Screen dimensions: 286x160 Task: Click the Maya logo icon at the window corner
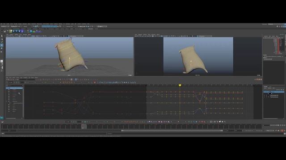[x=2, y=118]
